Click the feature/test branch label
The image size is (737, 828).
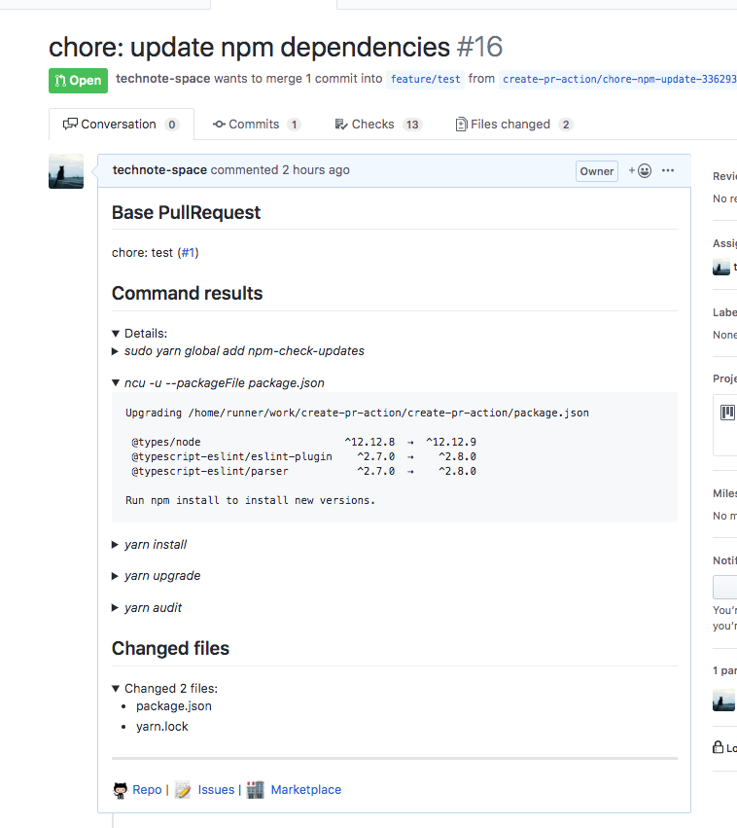click(425, 79)
